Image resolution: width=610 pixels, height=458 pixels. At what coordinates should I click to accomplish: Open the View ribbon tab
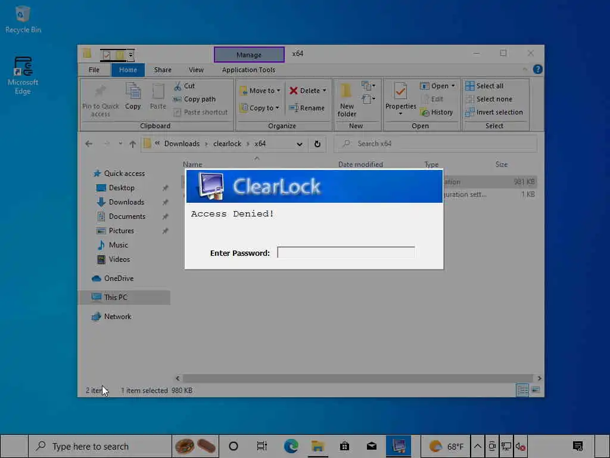coord(196,70)
